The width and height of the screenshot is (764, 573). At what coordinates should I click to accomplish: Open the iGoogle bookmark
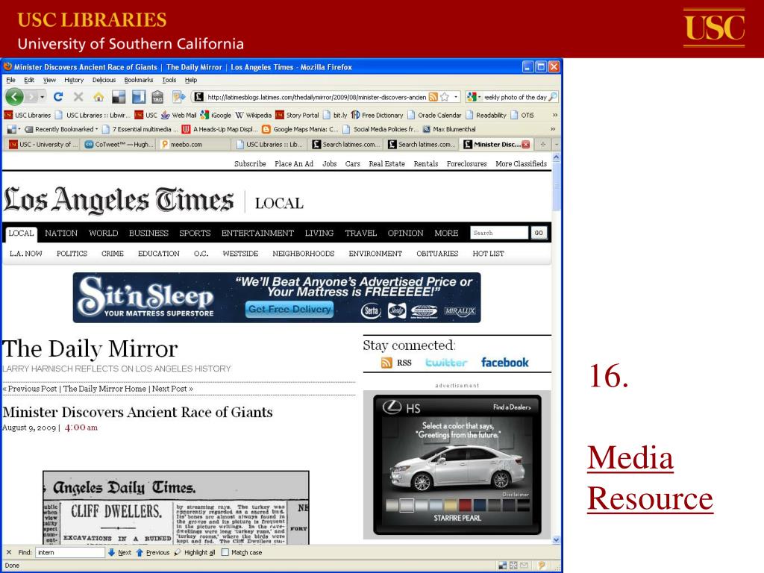pos(216,115)
